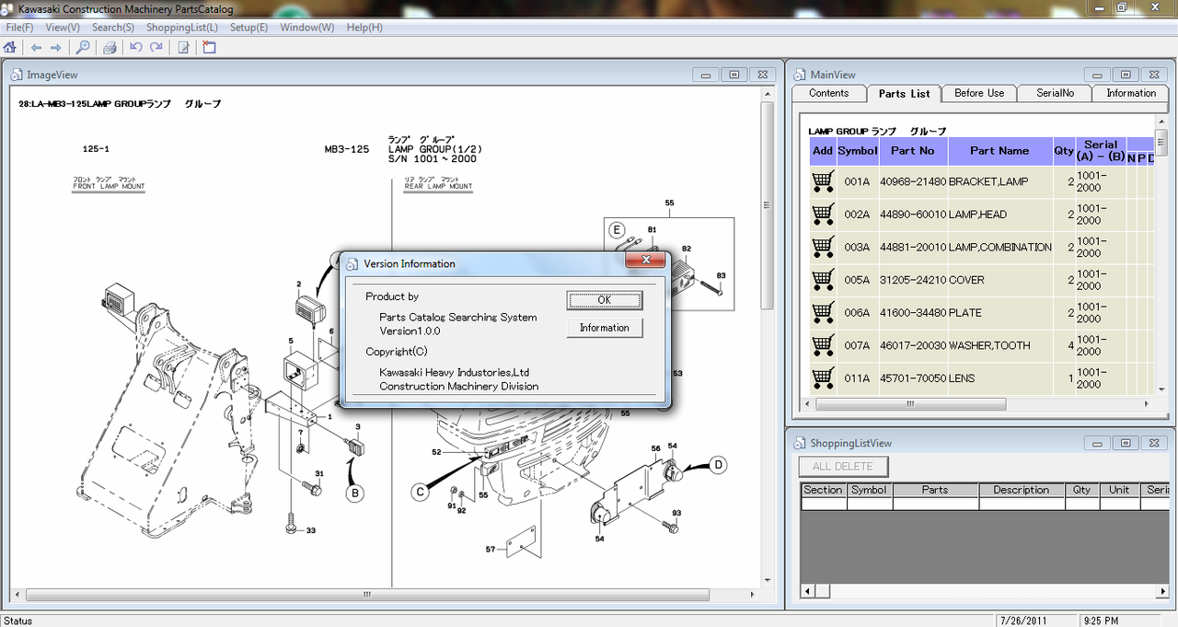Image resolution: width=1178 pixels, height=627 pixels.
Task: Open the Setup(E) menu
Action: point(249,28)
